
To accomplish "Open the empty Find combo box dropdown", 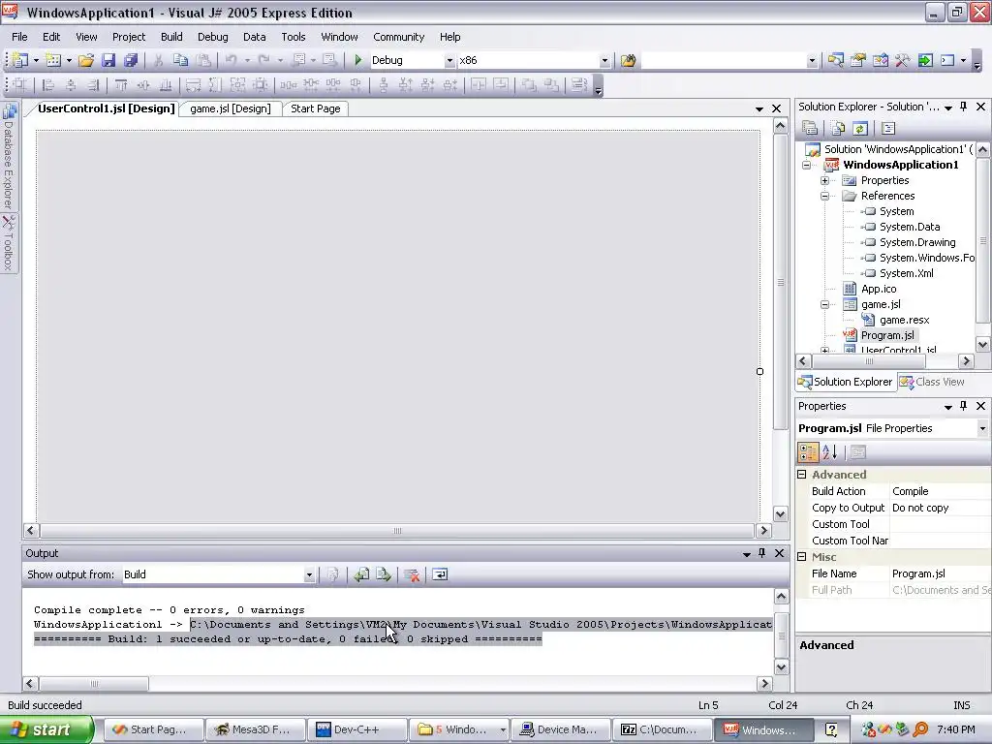I will (812, 61).
